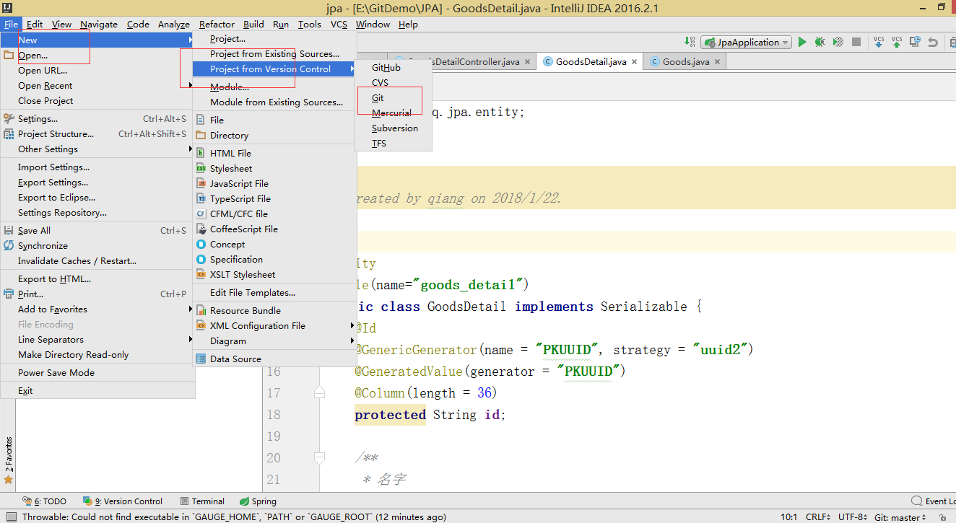Close the Goods.java tab
The height and width of the screenshot is (523, 956).
(x=718, y=62)
